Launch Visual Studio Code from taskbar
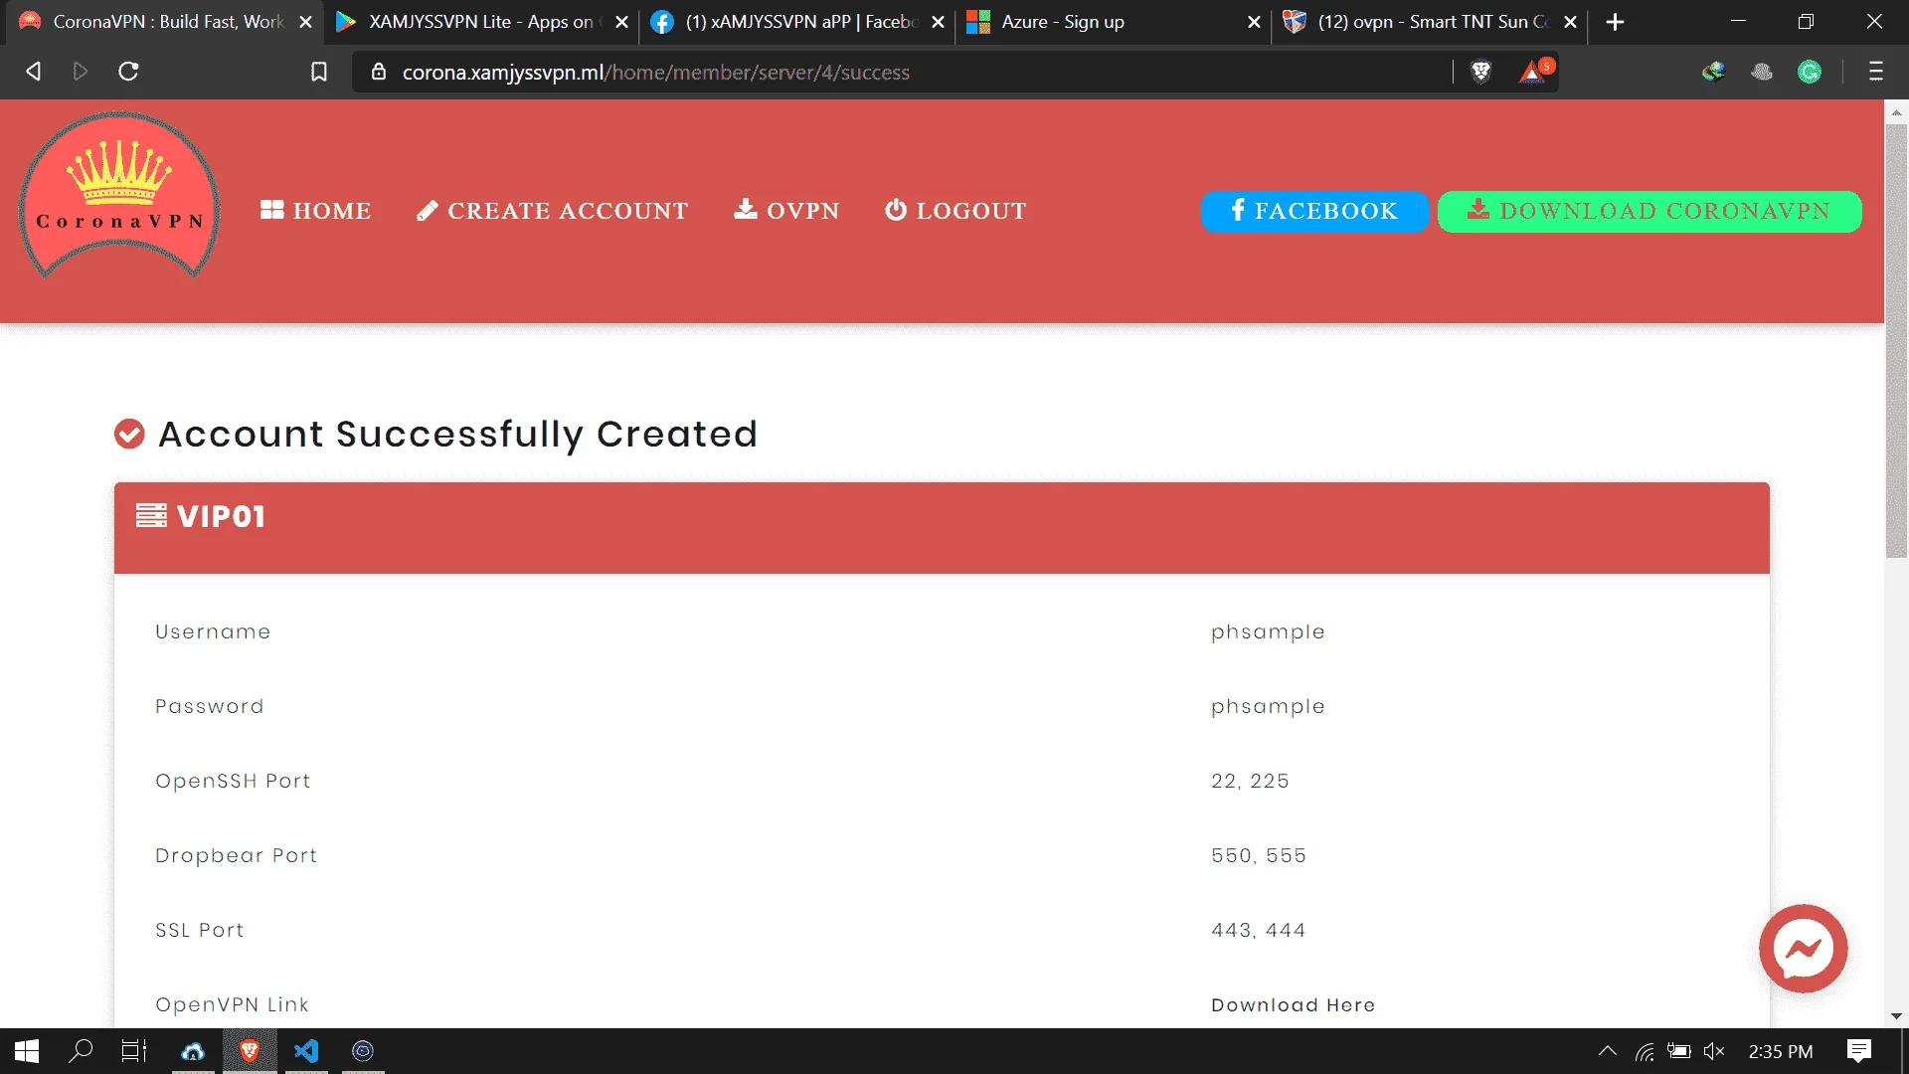Viewport: 1909px width, 1074px height. click(x=306, y=1051)
